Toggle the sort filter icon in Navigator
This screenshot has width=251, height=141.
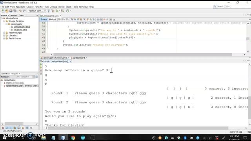click(x=27, y=128)
